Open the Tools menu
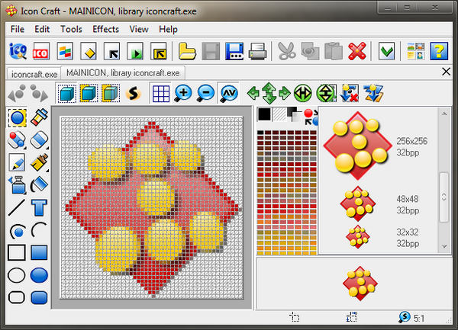This screenshot has height=330, width=458. 71,29
